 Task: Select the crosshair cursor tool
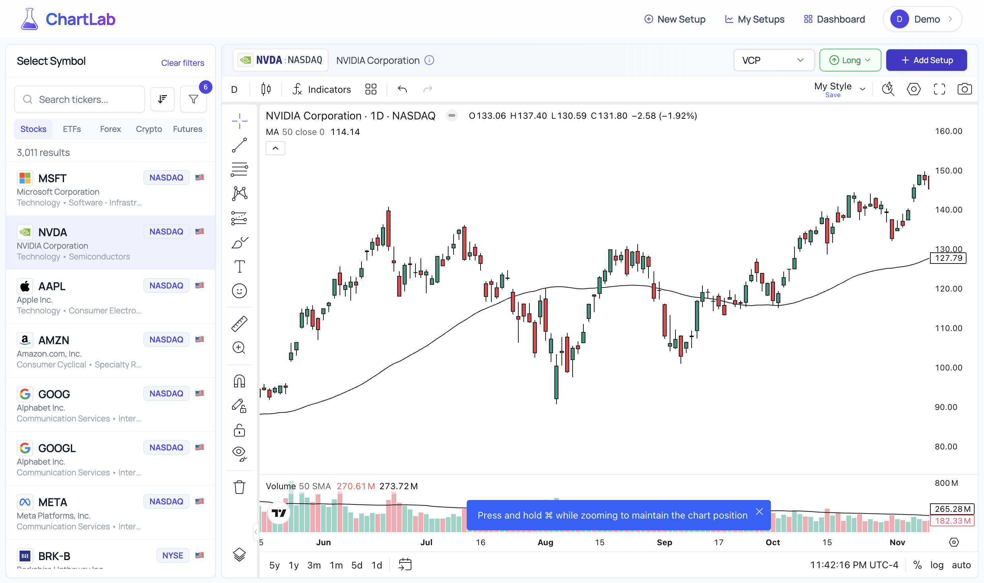click(239, 121)
